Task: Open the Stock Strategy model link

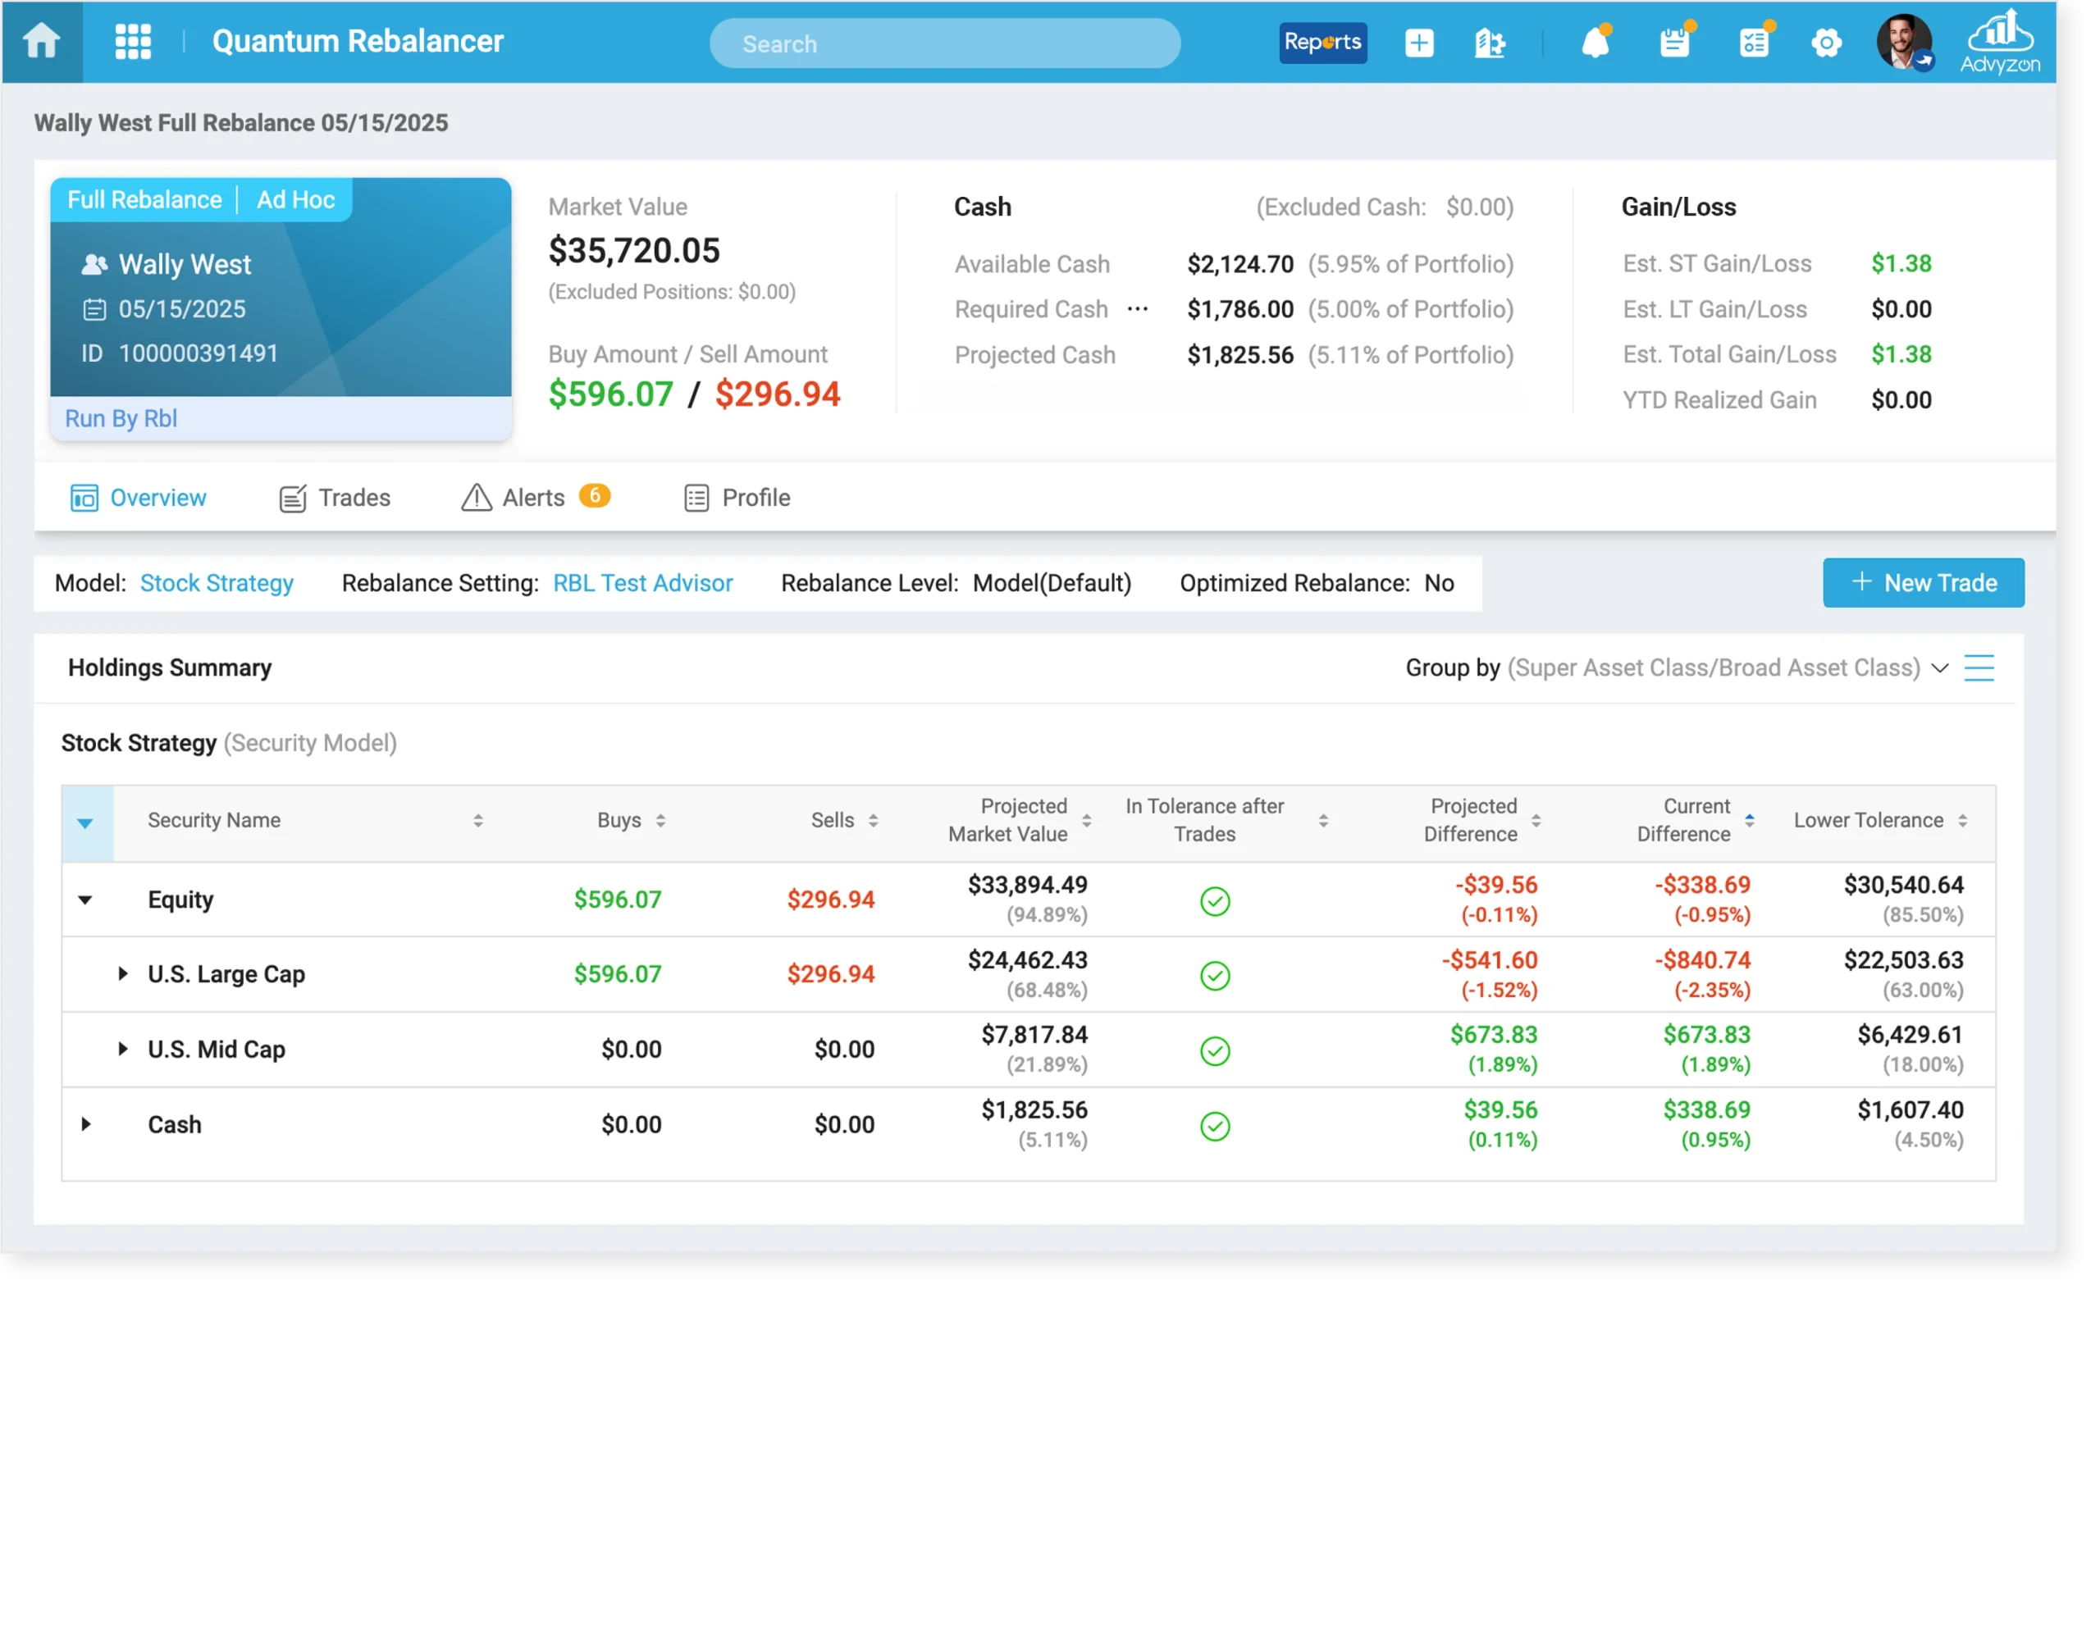Action: coord(217,584)
